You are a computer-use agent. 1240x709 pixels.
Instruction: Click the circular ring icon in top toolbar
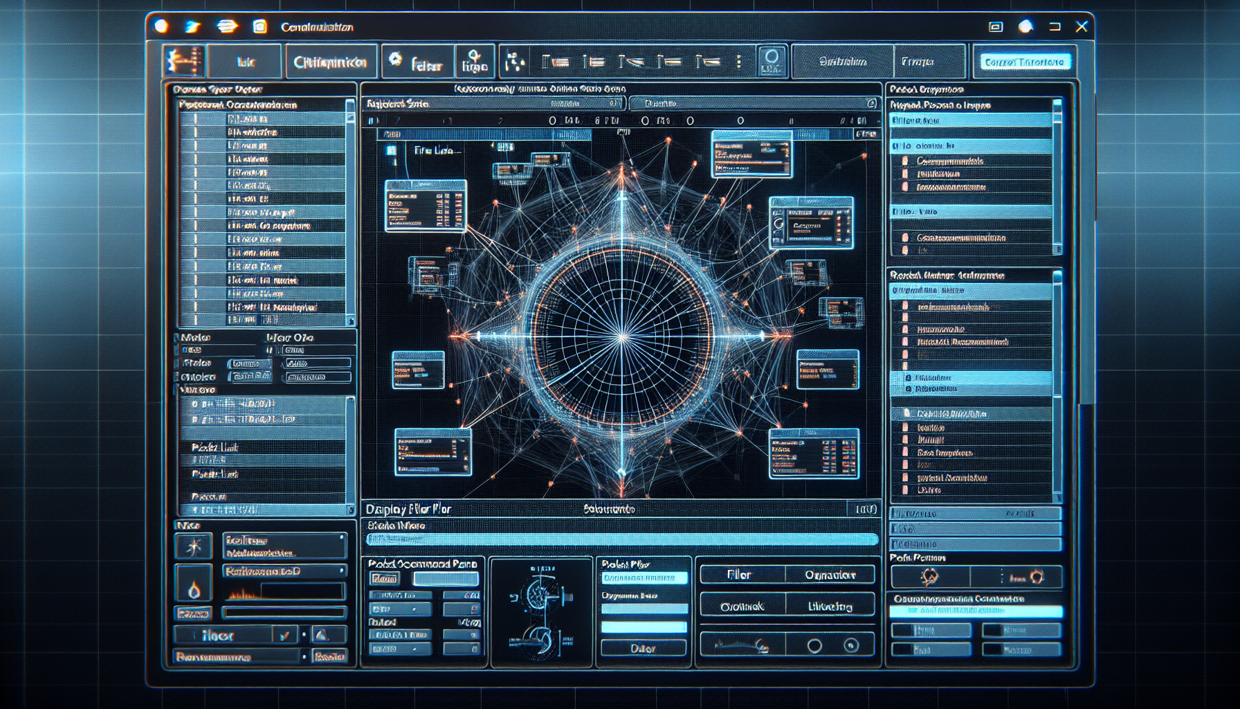point(772,60)
